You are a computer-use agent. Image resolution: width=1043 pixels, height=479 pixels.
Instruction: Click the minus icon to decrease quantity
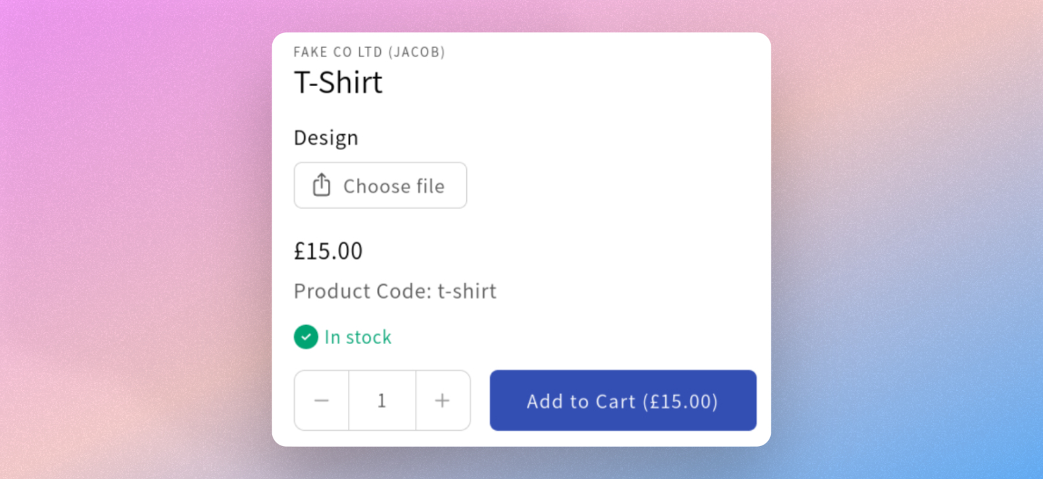click(322, 400)
